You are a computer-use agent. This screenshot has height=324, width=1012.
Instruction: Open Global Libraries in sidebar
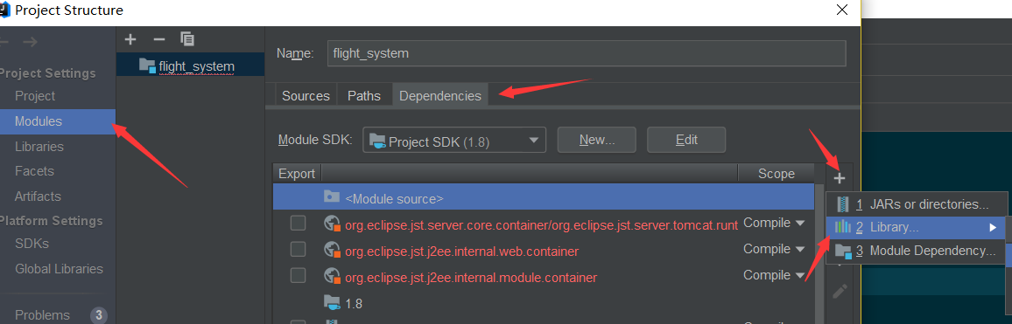click(59, 269)
